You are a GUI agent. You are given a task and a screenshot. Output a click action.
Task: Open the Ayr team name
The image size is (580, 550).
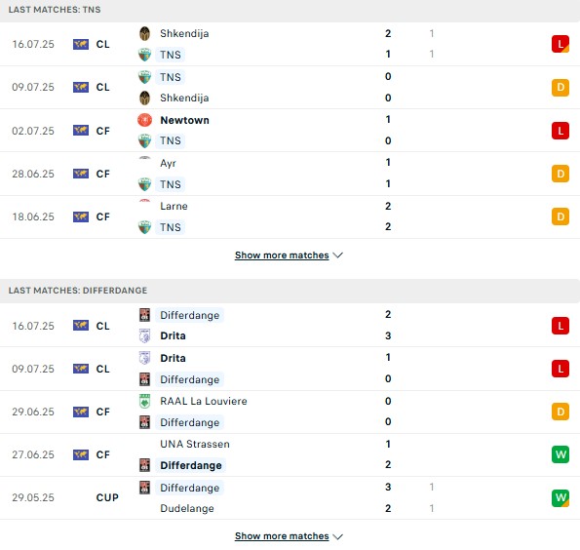click(x=168, y=164)
